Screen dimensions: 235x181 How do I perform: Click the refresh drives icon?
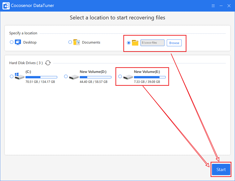[x=48, y=63]
